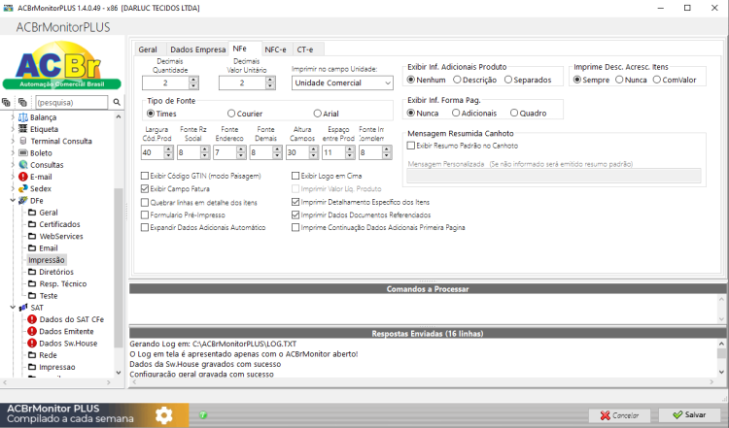Click the Salvar button
The image size is (729, 428).
click(689, 415)
